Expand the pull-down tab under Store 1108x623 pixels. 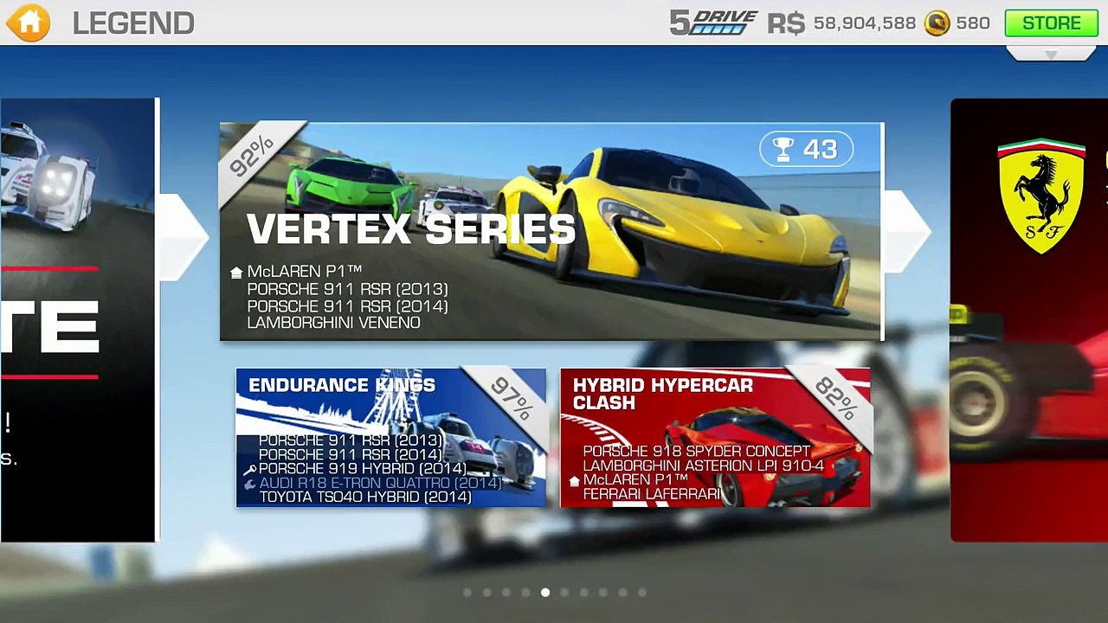click(x=1051, y=55)
